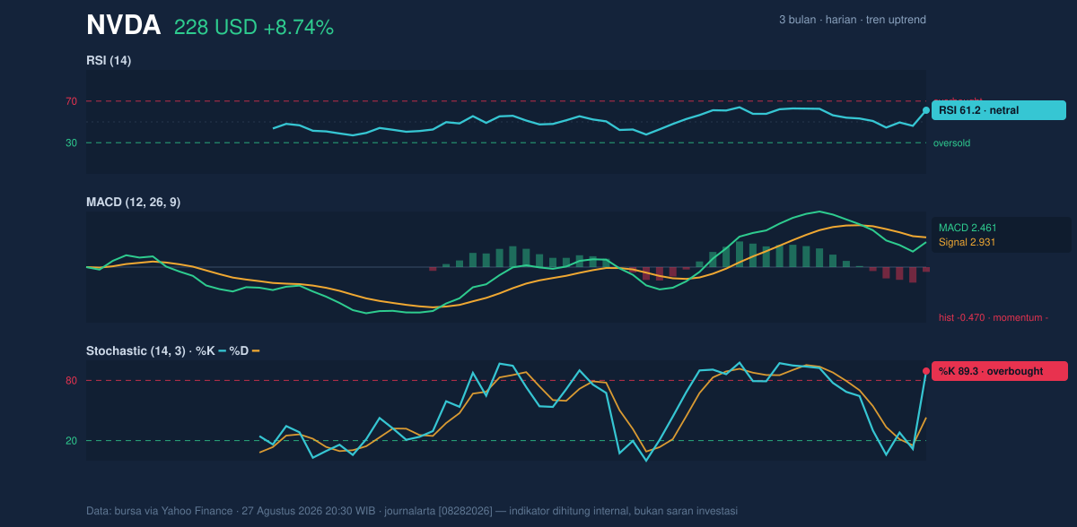Viewport: 1077px width, 527px height.
Task: Click the Stochastic 80 axis label
Action: (71, 381)
